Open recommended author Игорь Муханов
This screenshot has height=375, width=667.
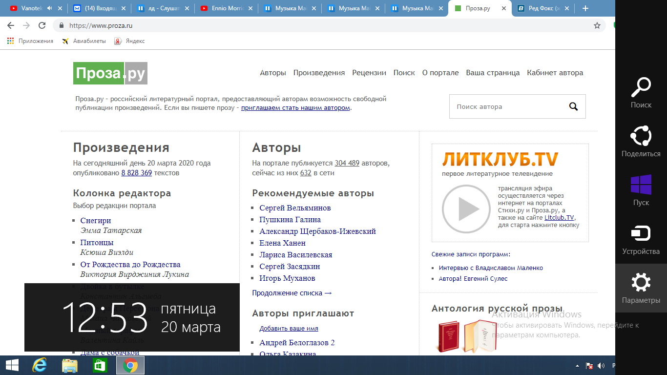pos(287,278)
